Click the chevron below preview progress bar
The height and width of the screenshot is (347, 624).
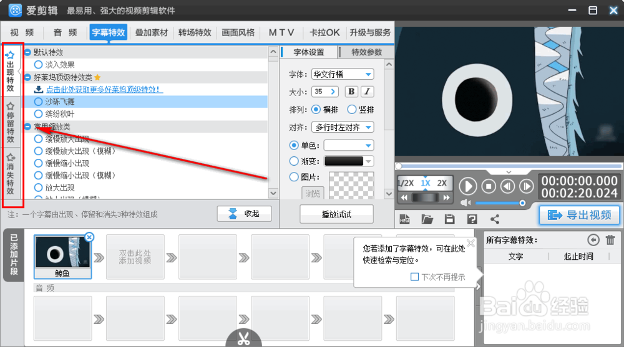point(509,172)
